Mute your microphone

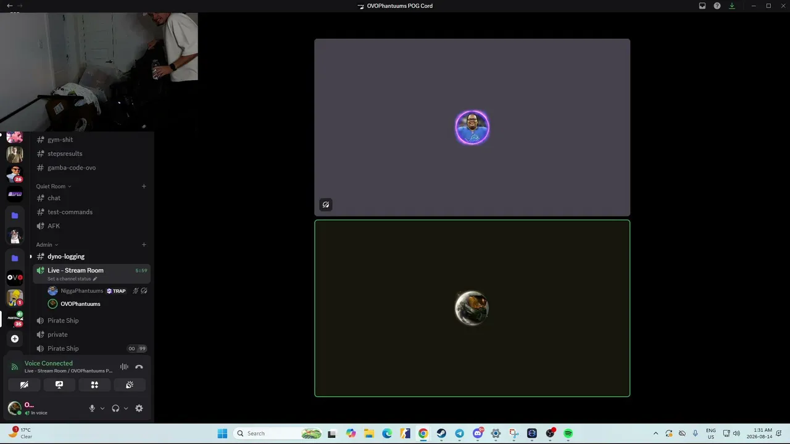(92, 408)
